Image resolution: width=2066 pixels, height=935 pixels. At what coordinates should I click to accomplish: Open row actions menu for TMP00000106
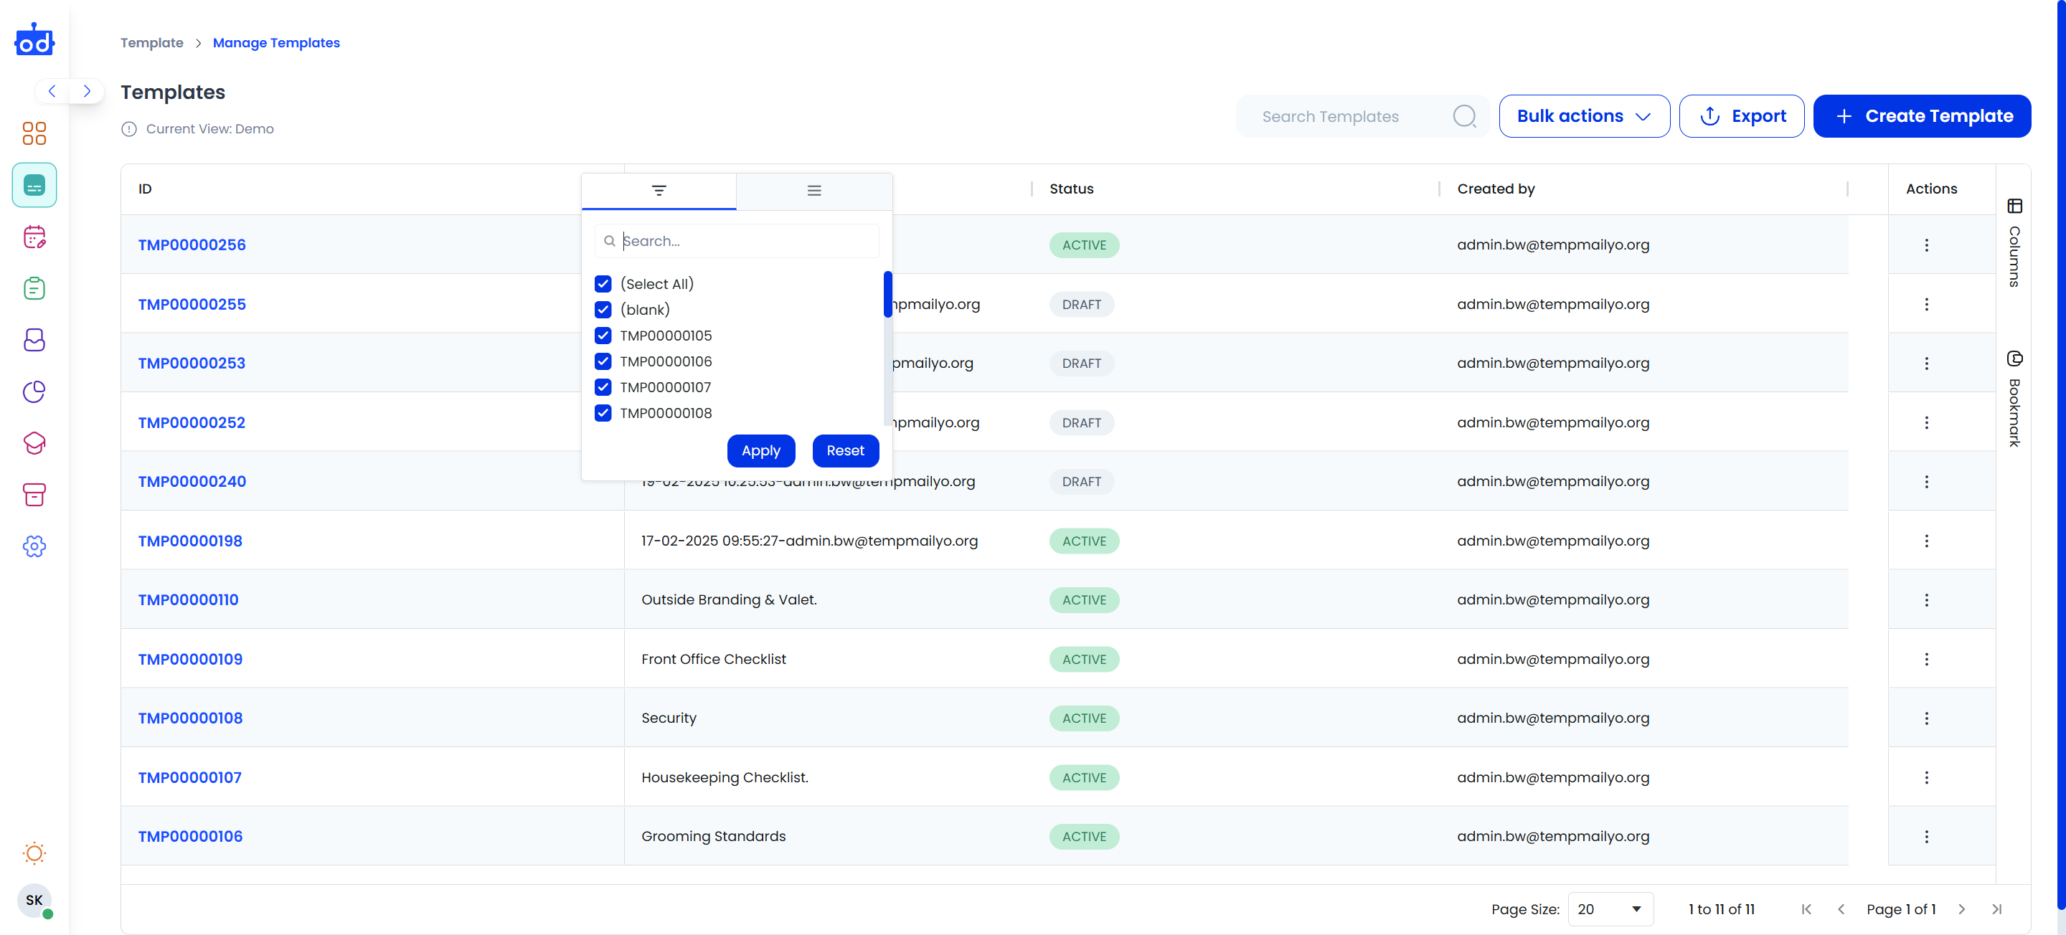pos(1925,836)
